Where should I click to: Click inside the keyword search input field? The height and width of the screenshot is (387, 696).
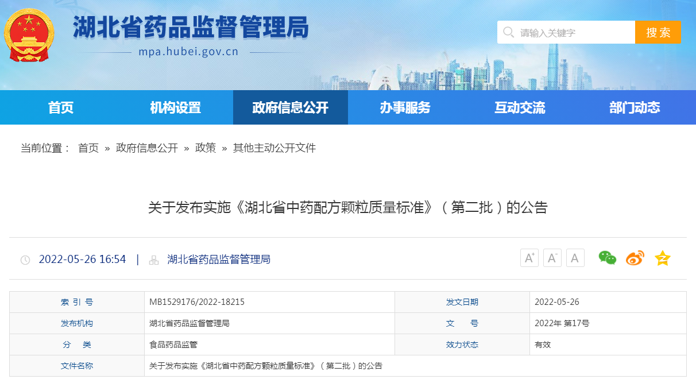point(569,32)
